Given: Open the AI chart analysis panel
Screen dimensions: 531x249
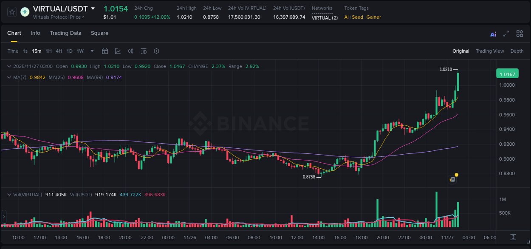Looking at the screenshot, I should [x=493, y=34].
